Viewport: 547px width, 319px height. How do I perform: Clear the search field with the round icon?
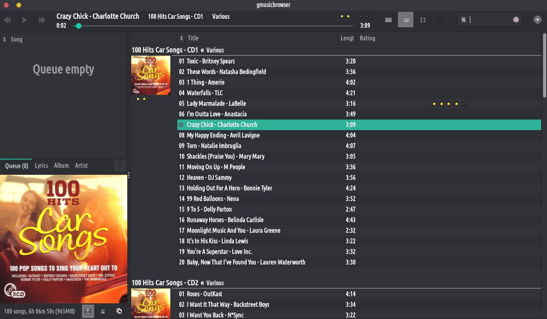pos(516,20)
